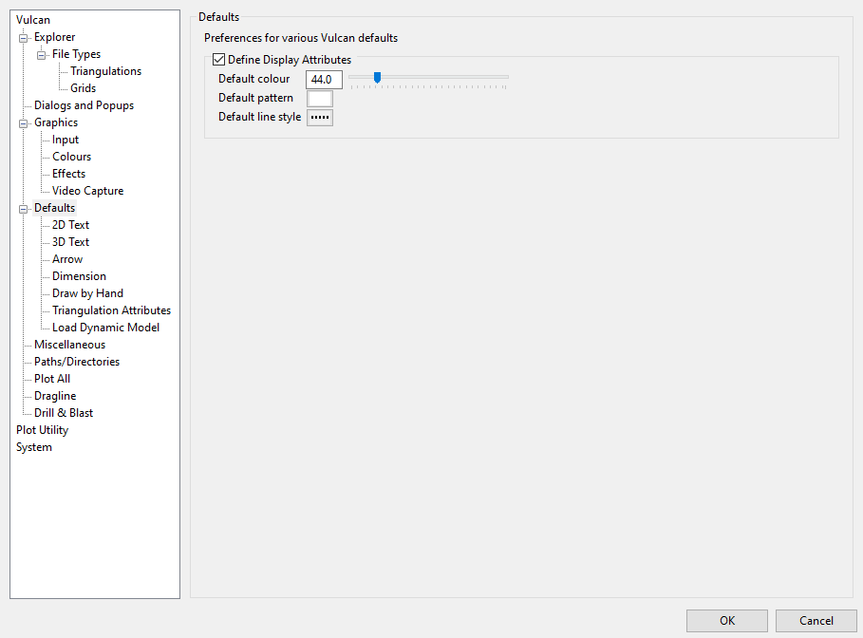Select Paths/Directories in the tree

[77, 361]
